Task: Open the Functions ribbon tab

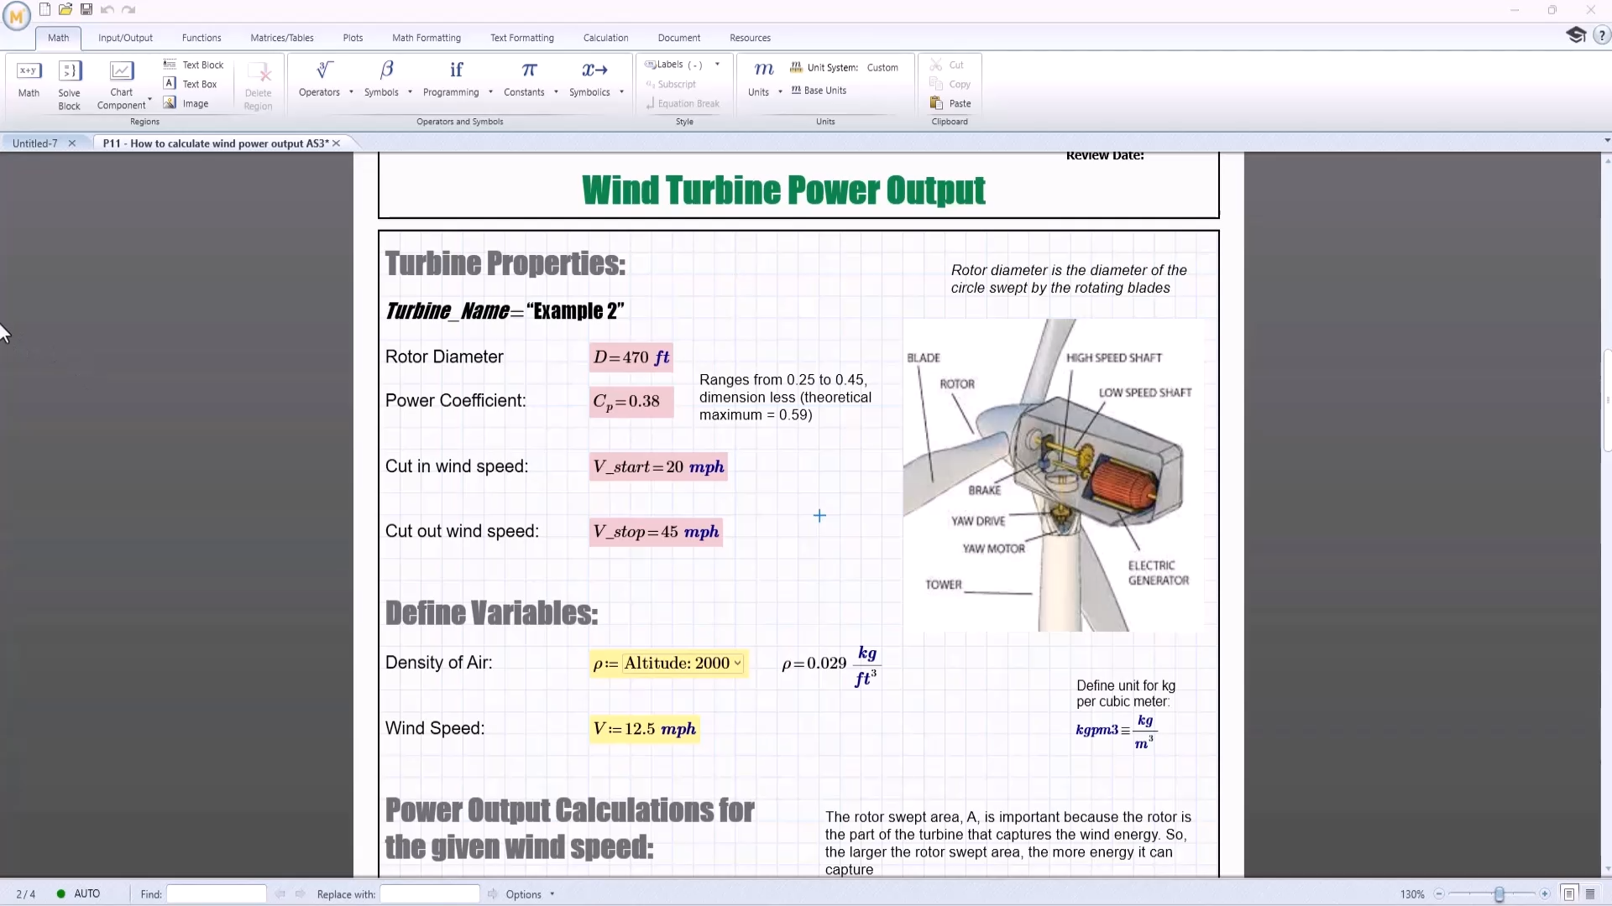Action: click(x=201, y=38)
